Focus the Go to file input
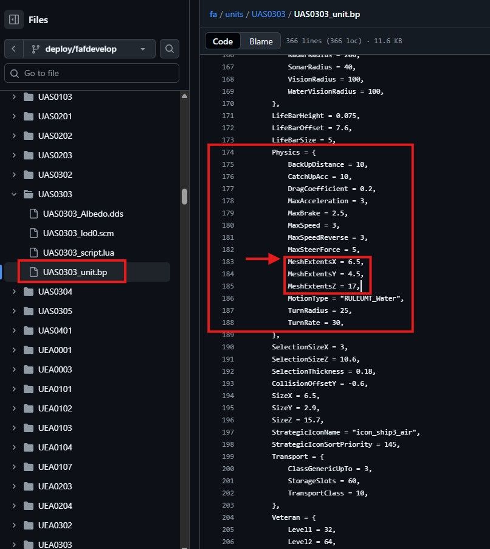 [92, 73]
